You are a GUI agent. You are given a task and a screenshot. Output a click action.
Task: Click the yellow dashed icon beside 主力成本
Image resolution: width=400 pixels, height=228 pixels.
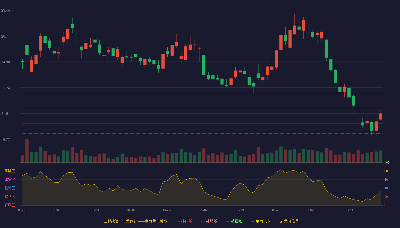click(x=252, y=221)
